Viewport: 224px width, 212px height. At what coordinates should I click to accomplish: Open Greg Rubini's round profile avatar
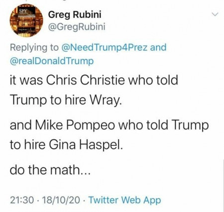[x=26, y=20]
